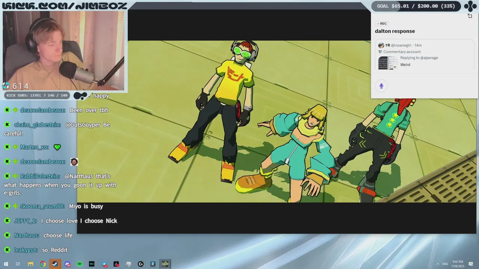Toggle the purple microphone button
This screenshot has height=269, width=479.
click(381, 86)
